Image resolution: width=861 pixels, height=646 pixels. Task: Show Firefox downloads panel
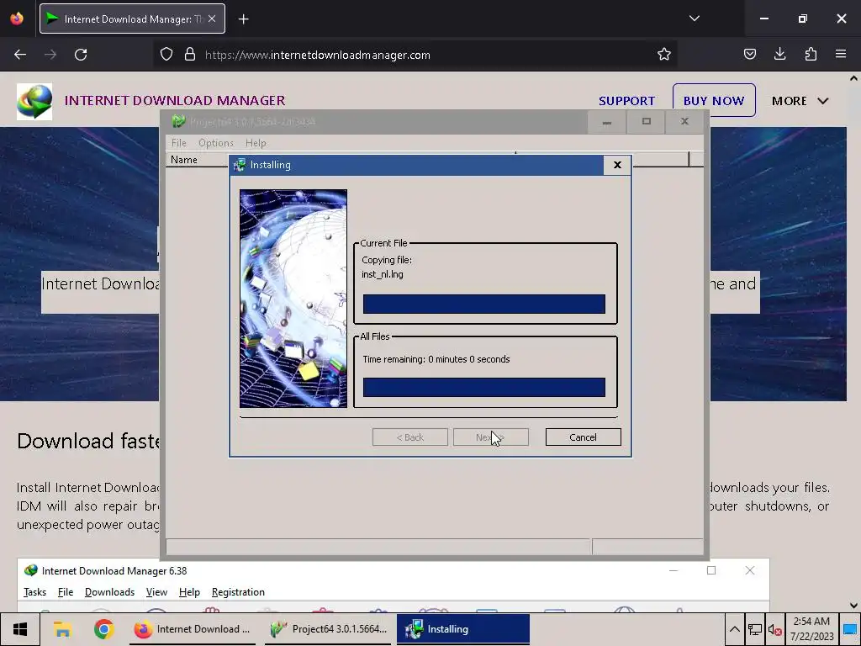click(779, 55)
